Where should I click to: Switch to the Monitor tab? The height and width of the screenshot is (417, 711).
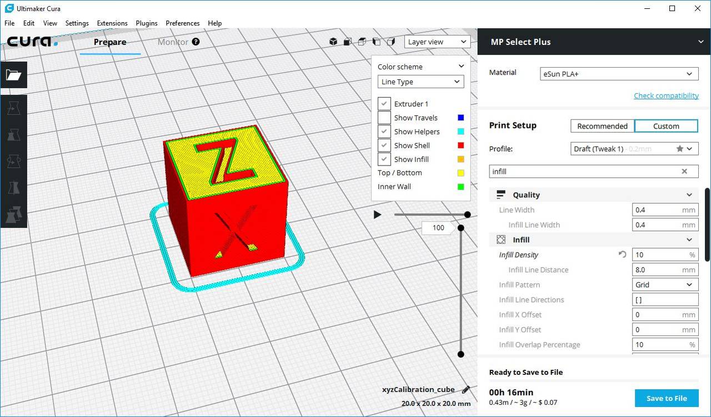click(x=173, y=42)
